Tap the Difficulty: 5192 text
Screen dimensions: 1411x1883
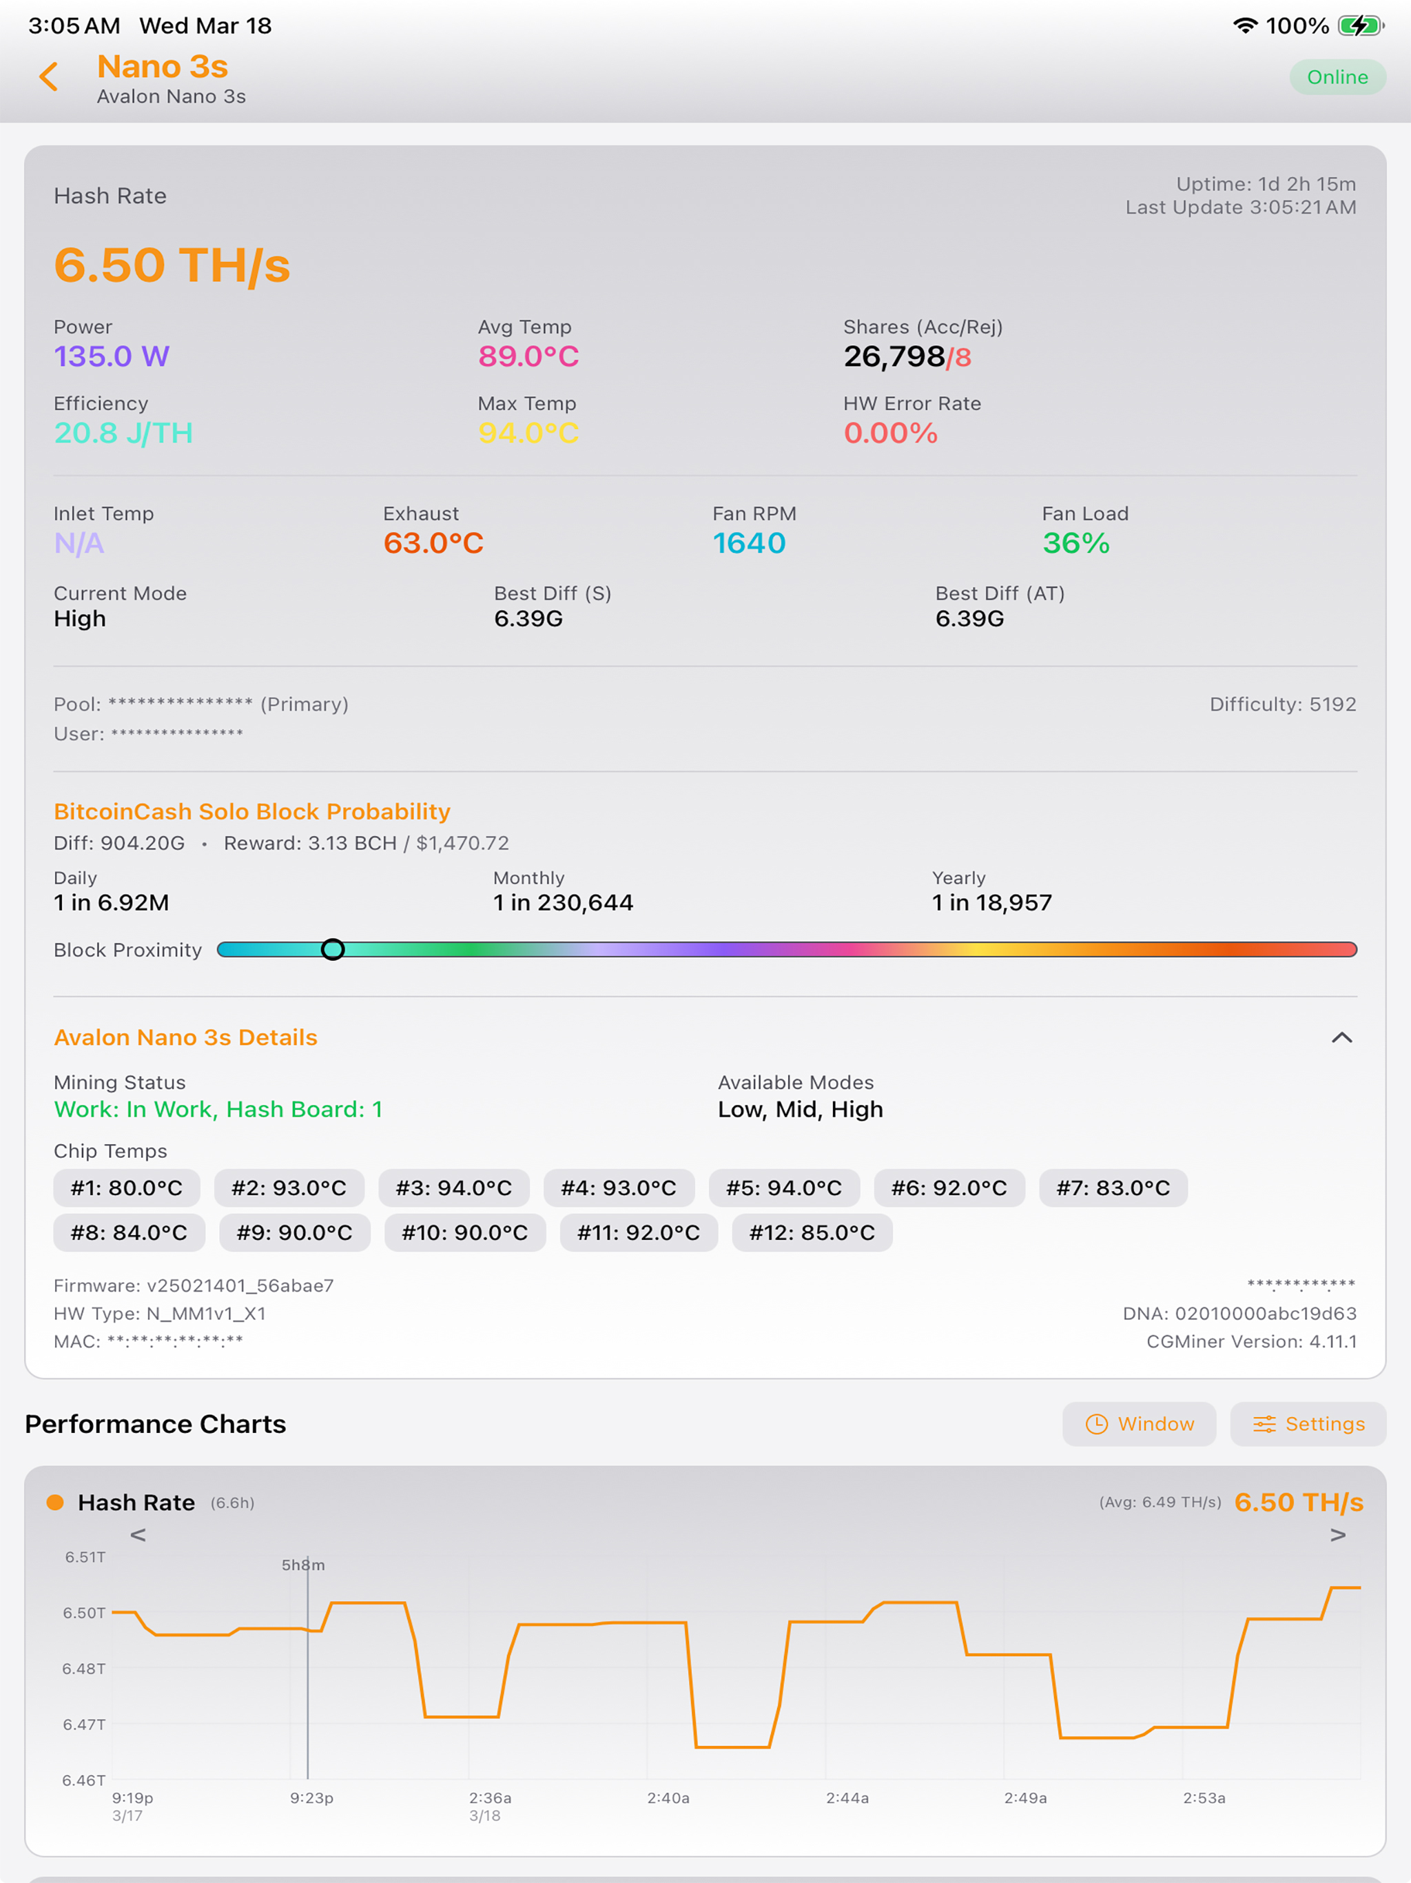click(1282, 704)
